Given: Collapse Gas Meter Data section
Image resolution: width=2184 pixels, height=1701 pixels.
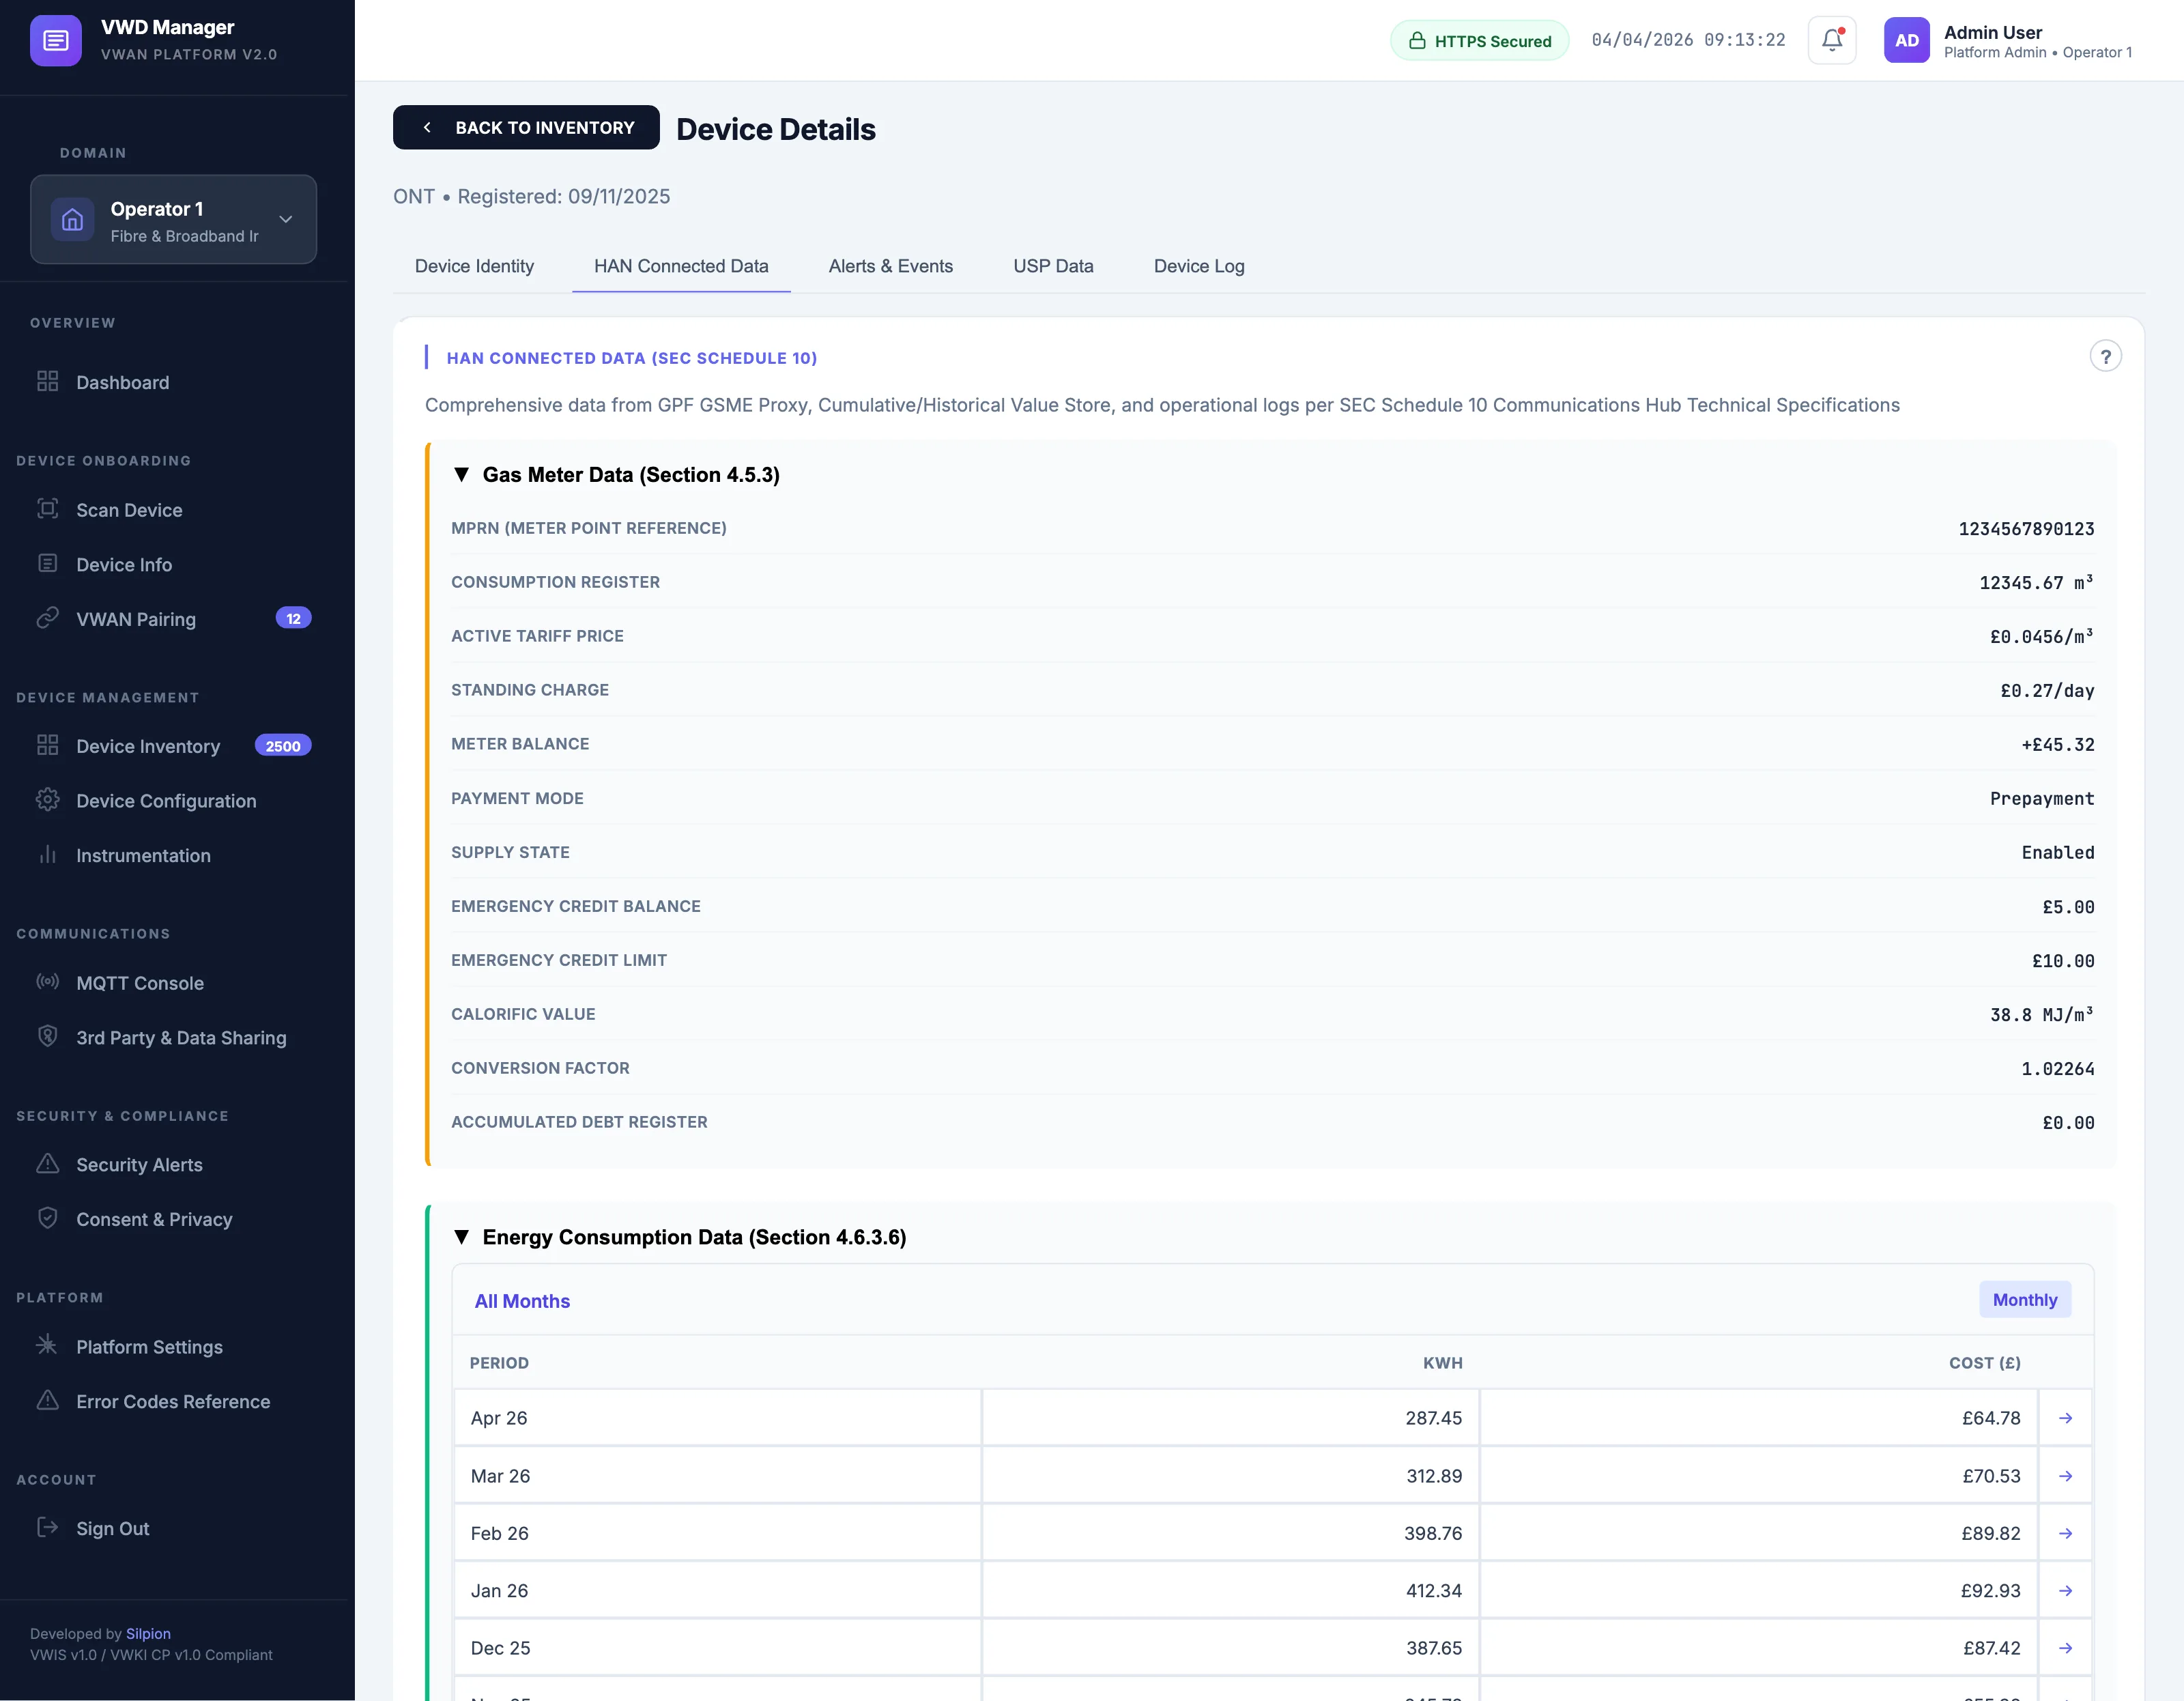Looking at the screenshot, I should (462, 475).
